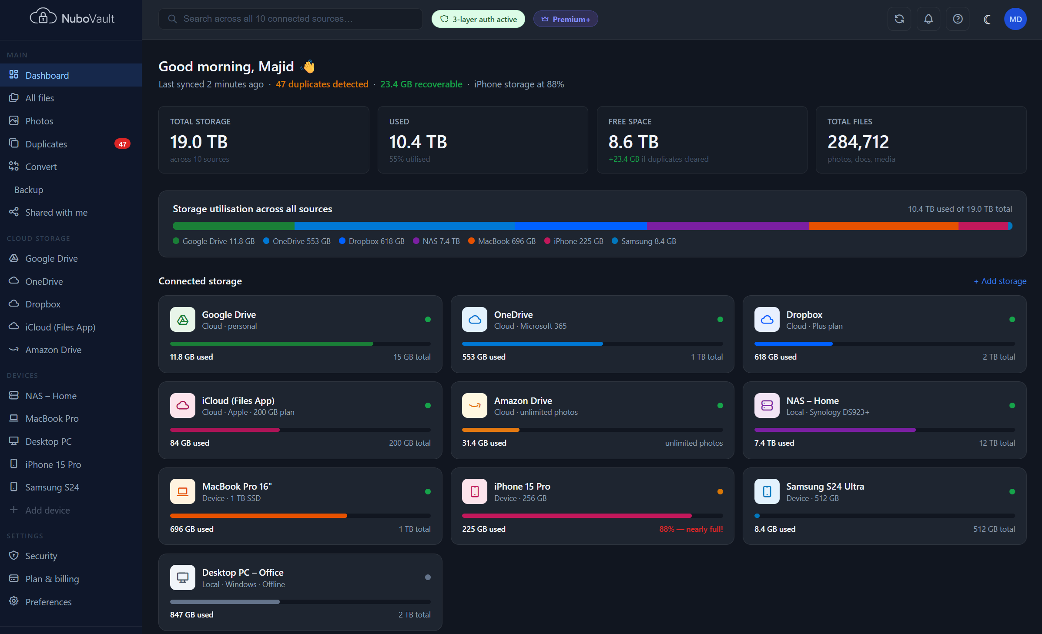Open All files in the sidebar

point(71,98)
